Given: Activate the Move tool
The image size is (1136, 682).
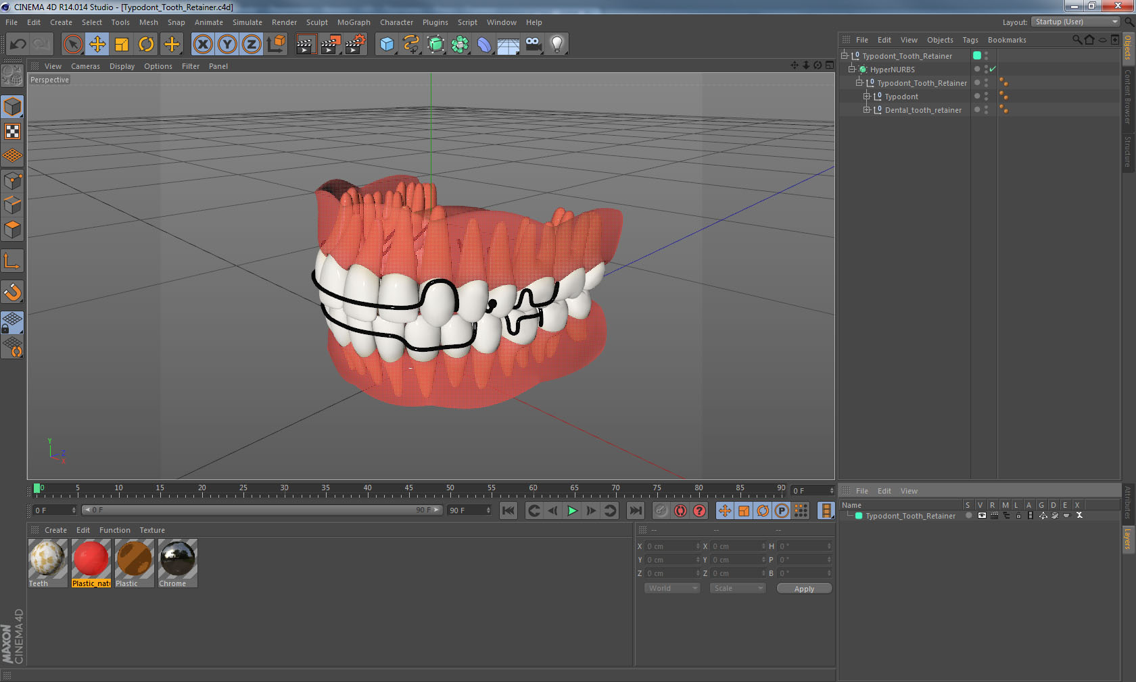Looking at the screenshot, I should [97, 45].
